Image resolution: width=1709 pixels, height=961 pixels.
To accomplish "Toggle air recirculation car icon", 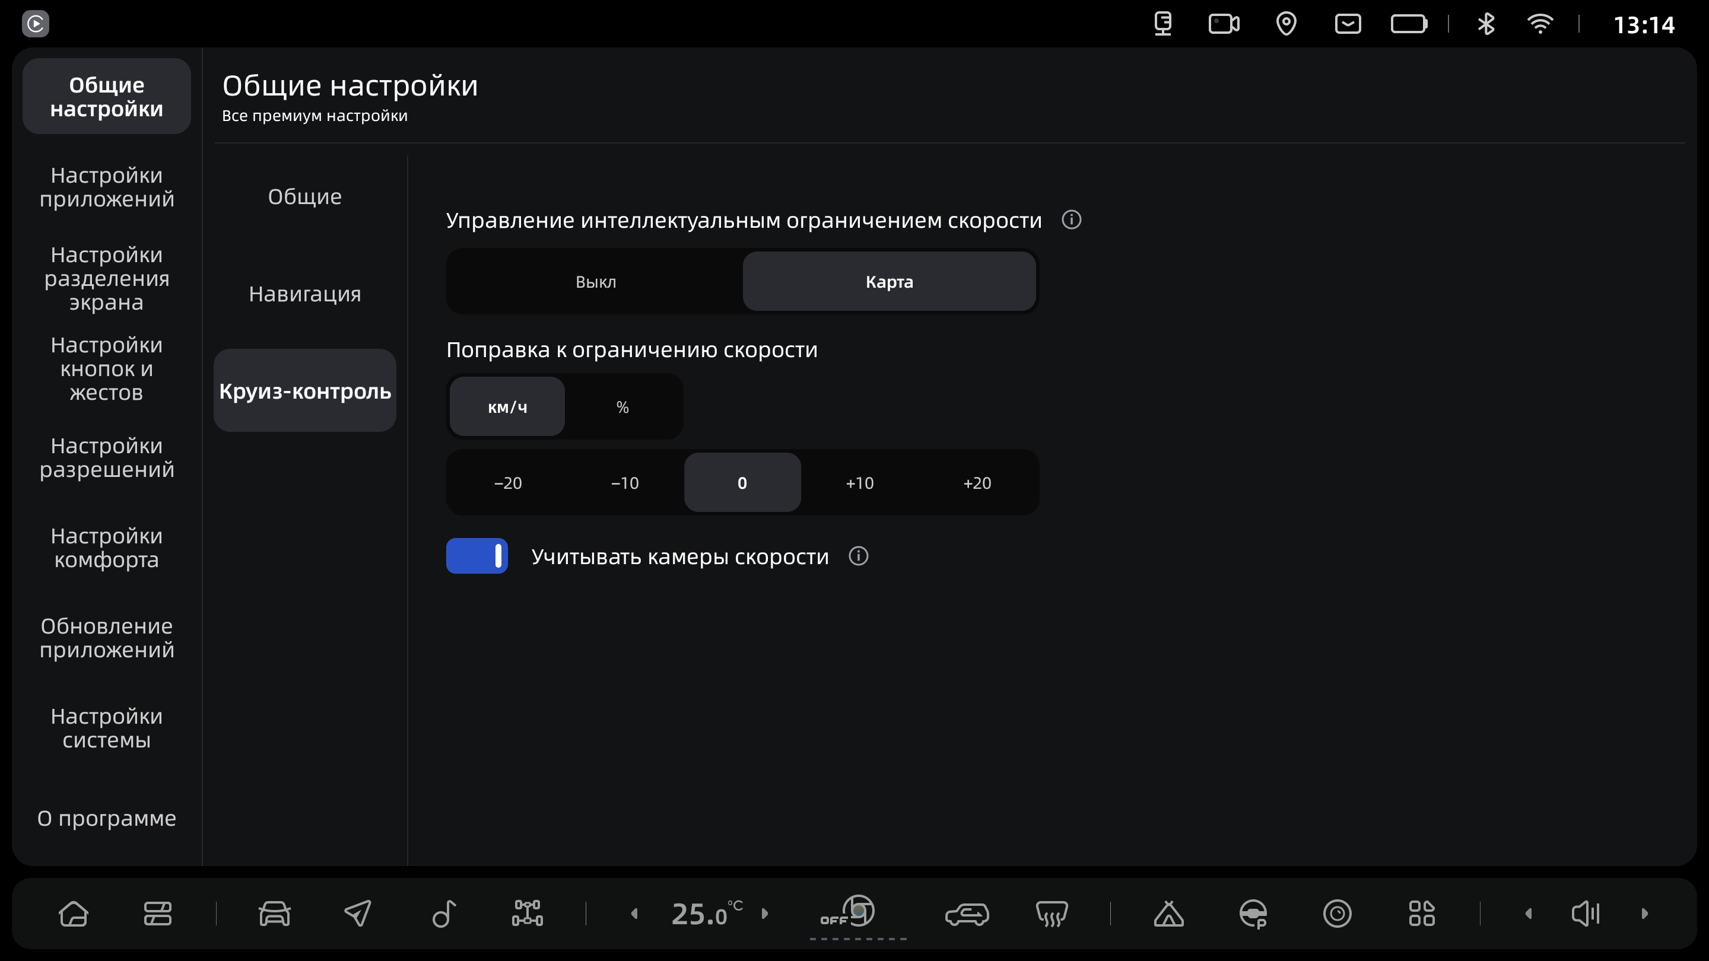I will coord(967,914).
